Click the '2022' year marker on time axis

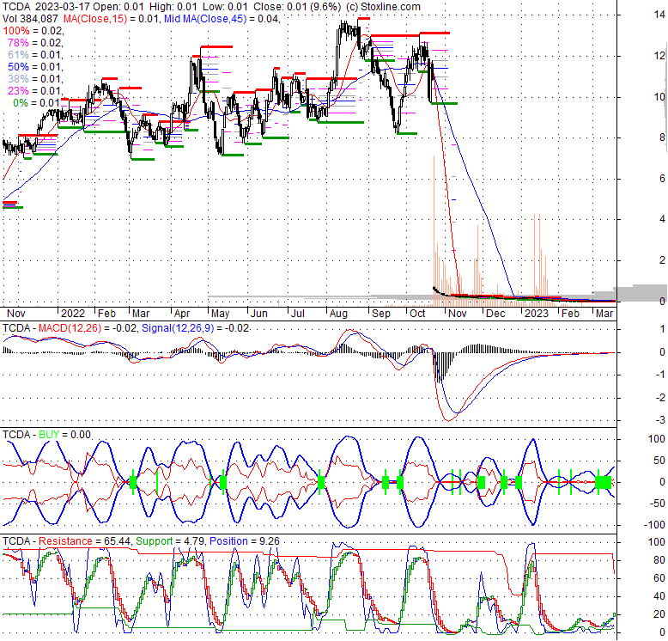(73, 314)
